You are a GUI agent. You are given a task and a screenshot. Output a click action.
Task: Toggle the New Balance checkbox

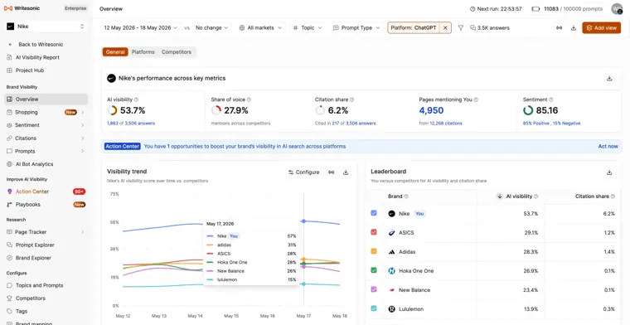[x=374, y=289]
